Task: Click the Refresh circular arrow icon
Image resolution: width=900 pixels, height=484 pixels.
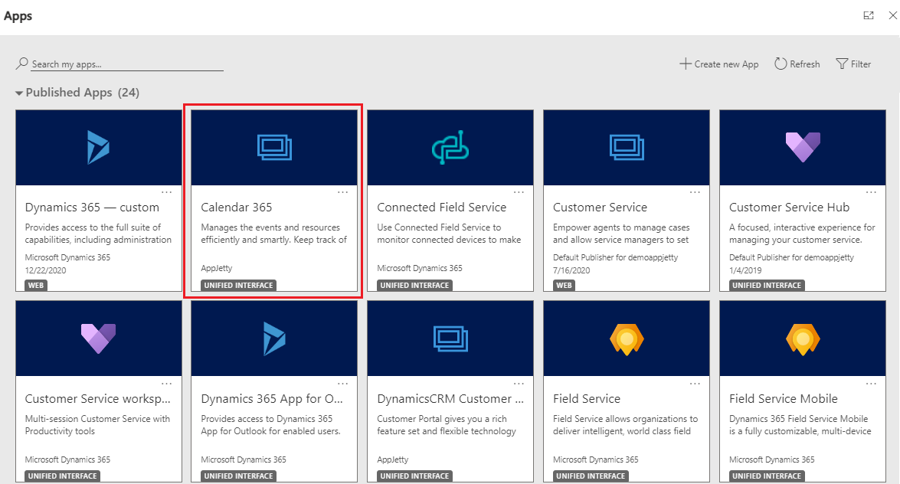Action: click(781, 64)
